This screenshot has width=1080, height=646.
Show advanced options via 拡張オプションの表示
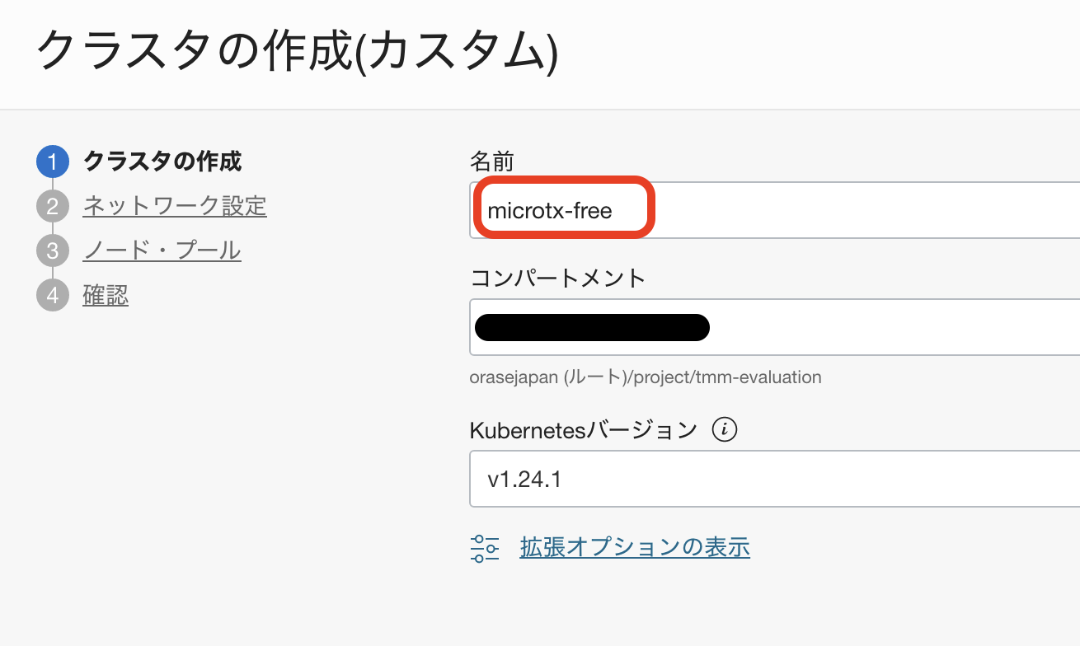click(x=635, y=547)
